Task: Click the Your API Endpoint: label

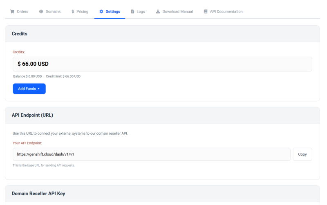Action: 27,143
